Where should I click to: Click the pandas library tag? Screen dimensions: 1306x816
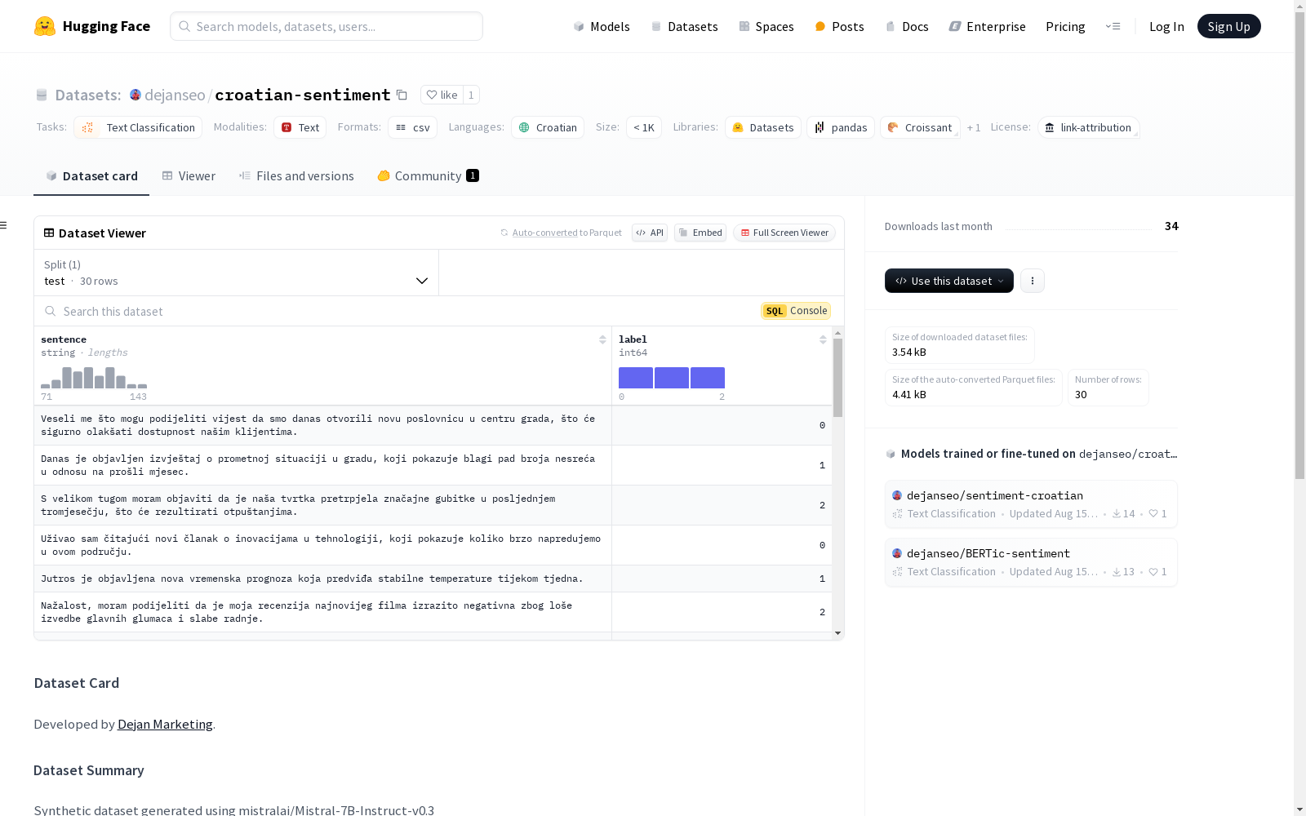[x=841, y=127]
